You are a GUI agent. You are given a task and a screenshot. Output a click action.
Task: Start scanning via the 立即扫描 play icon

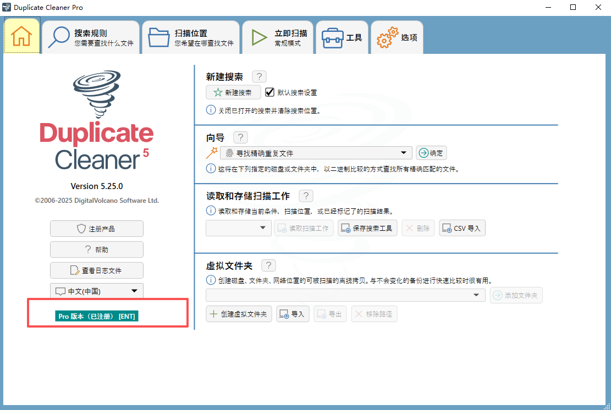click(258, 37)
